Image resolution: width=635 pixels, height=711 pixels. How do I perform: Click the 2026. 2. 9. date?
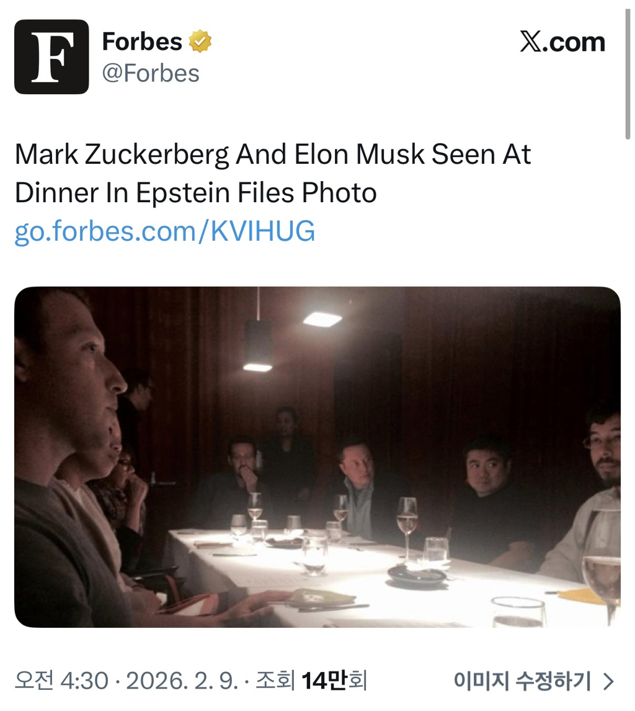pos(182,681)
